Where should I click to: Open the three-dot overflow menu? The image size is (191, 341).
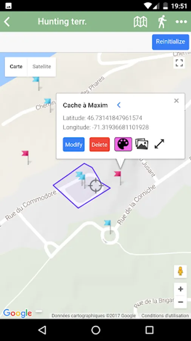click(181, 22)
